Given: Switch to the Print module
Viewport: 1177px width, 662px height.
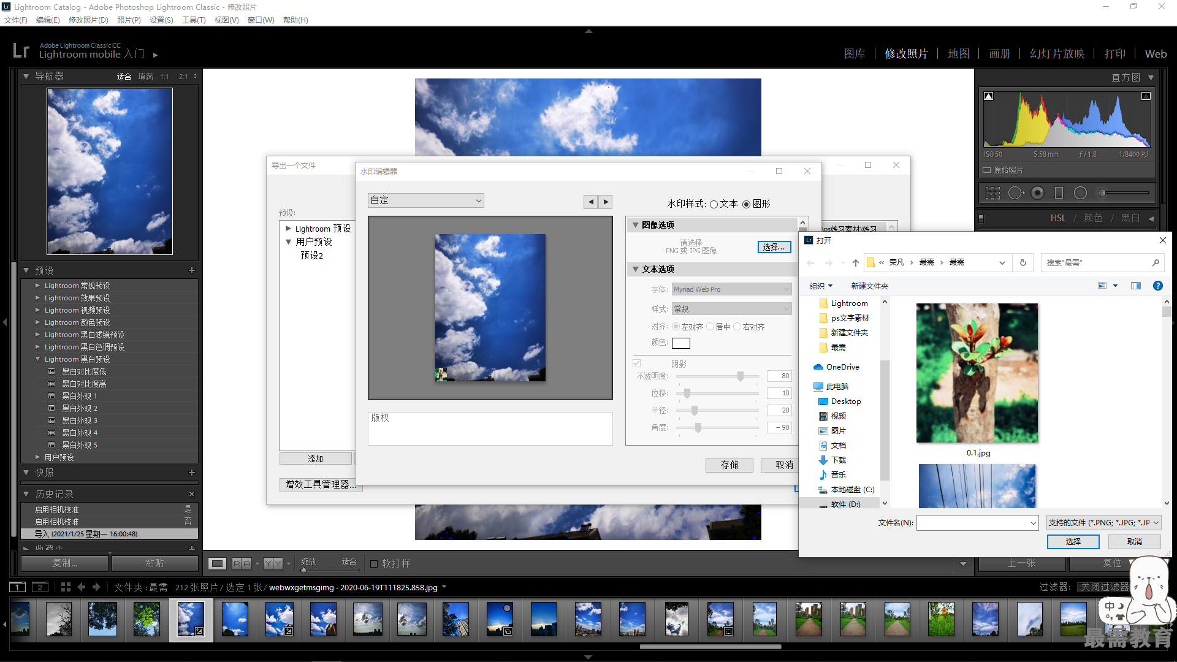Looking at the screenshot, I should 1115,54.
